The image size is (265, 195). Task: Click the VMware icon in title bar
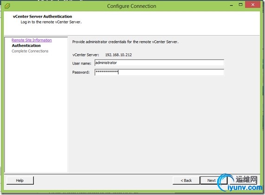pos(7,6)
